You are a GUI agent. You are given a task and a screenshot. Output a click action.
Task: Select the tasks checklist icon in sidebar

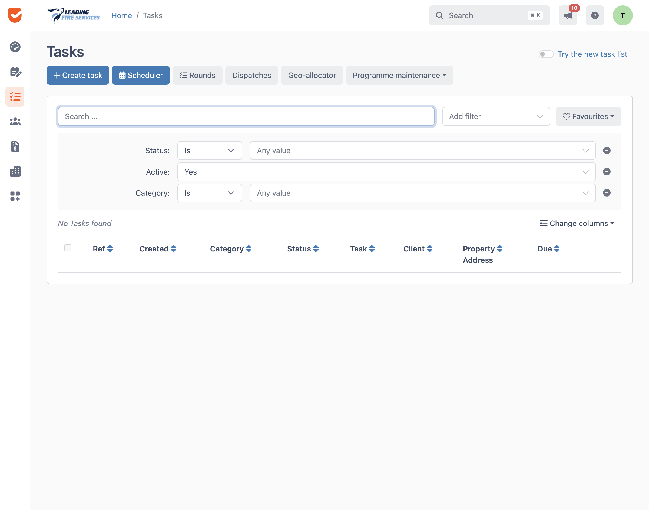[15, 96]
